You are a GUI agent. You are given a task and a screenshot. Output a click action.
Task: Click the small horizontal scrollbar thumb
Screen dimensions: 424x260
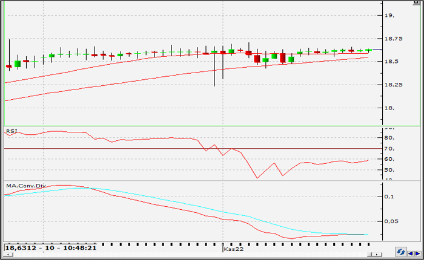370,255
